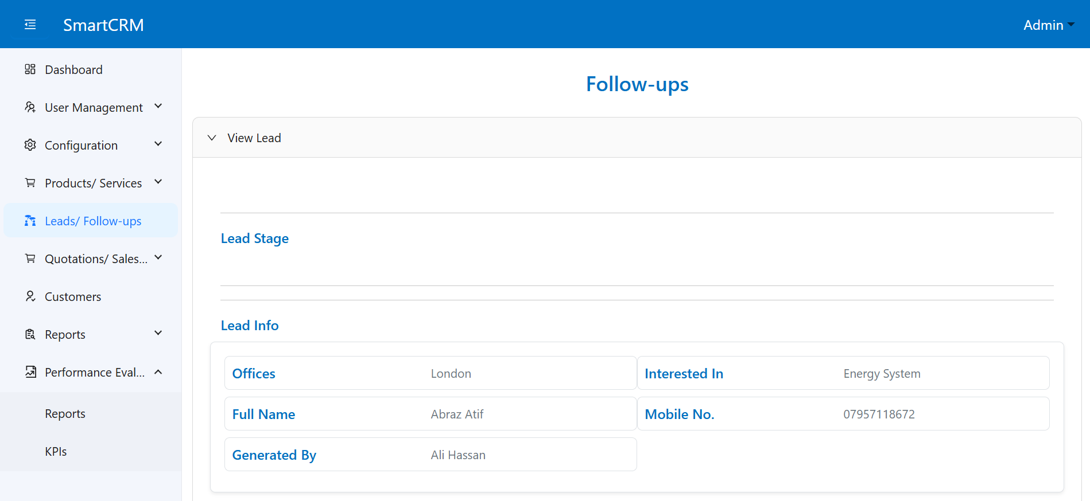Click the Interested In value Energy System

click(x=882, y=374)
